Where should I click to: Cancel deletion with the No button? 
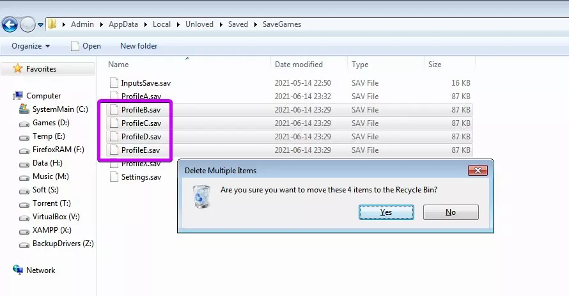pyautogui.click(x=451, y=212)
